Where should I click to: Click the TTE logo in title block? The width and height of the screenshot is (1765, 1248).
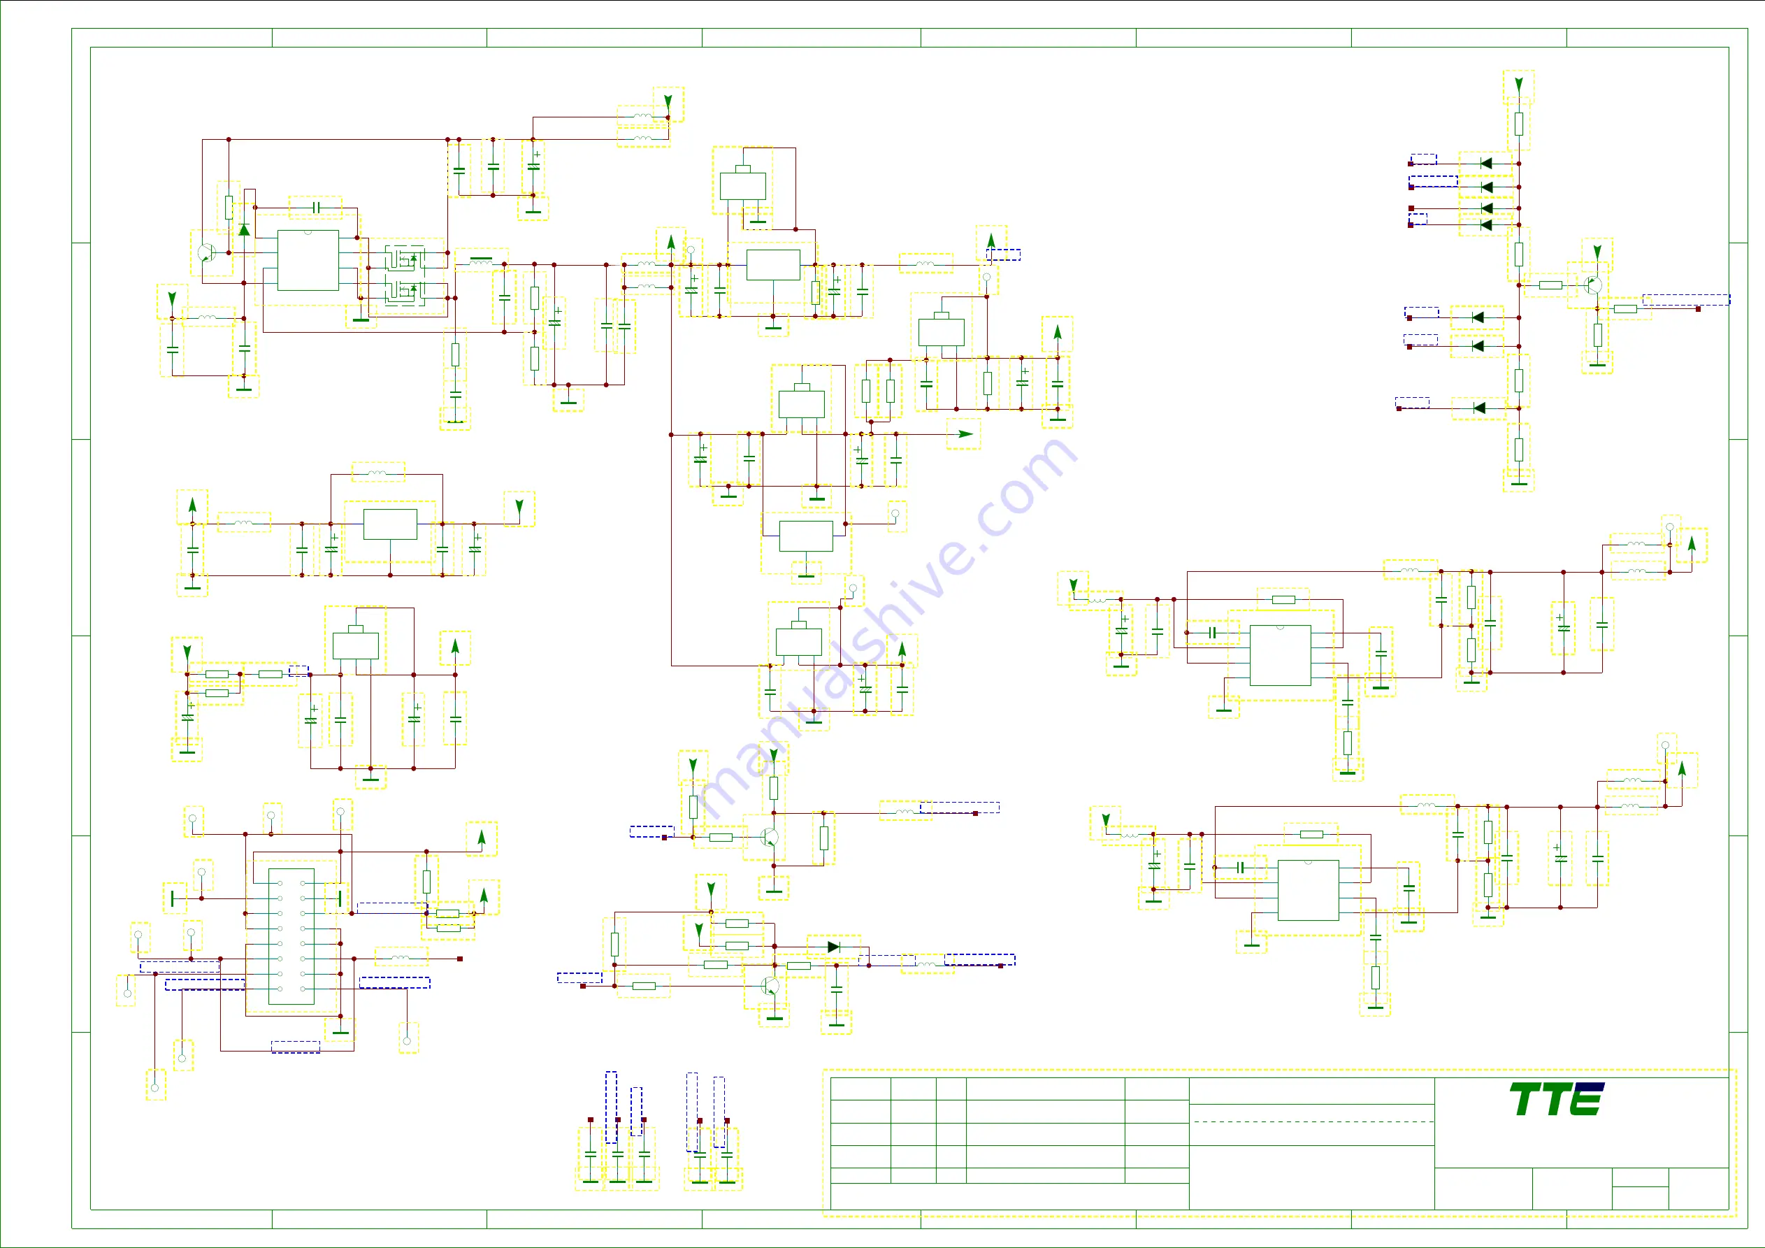[x=1557, y=1099]
